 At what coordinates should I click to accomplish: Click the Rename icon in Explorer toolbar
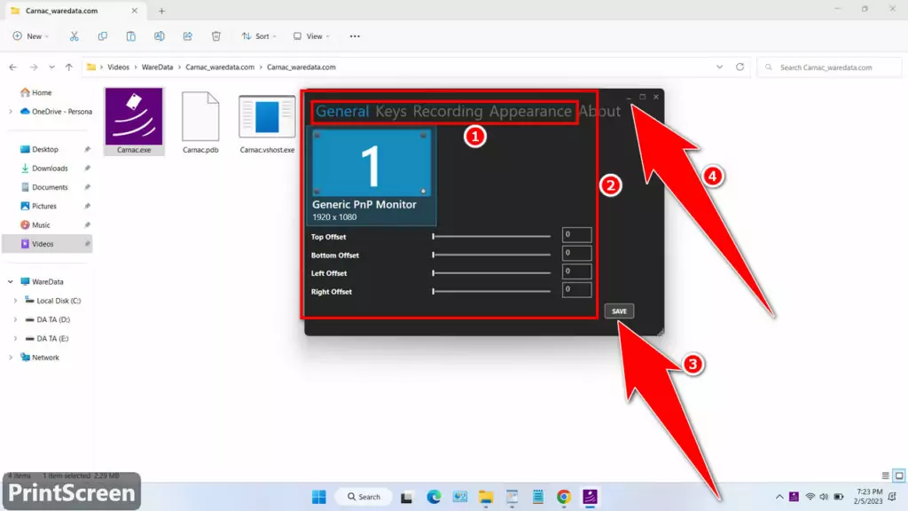[x=160, y=36]
